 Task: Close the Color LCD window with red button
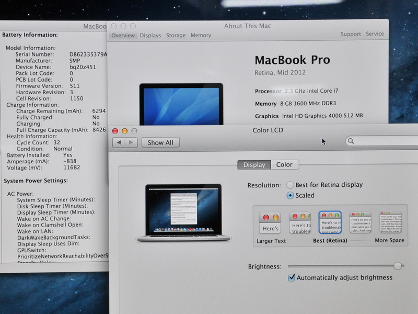[x=115, y=131]
